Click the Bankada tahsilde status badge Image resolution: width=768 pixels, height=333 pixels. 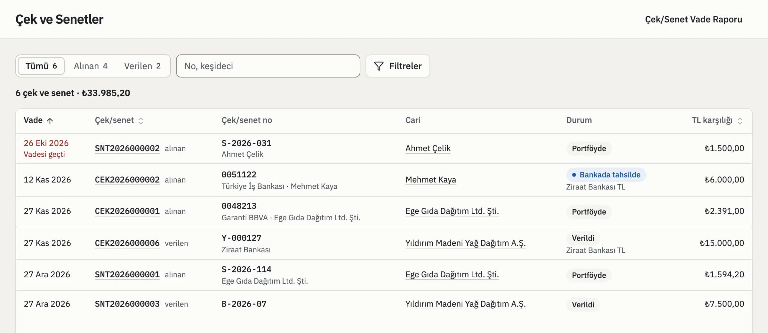[x=606, y=175]
